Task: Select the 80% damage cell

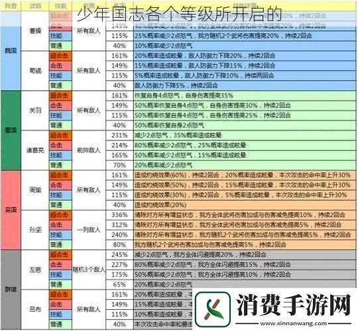Action: pos(119,244)
